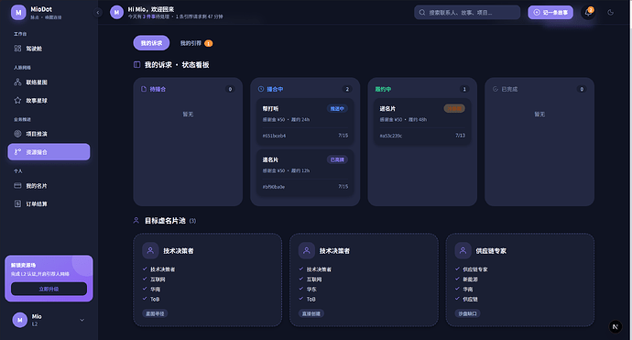Click the 新能源 check item in 供应链专家 card
The image size is (632, 340).
click(470, 280)
